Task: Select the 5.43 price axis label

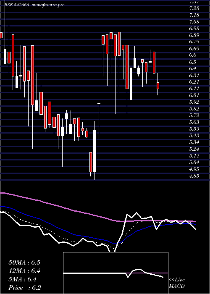Action: point(194,136)
